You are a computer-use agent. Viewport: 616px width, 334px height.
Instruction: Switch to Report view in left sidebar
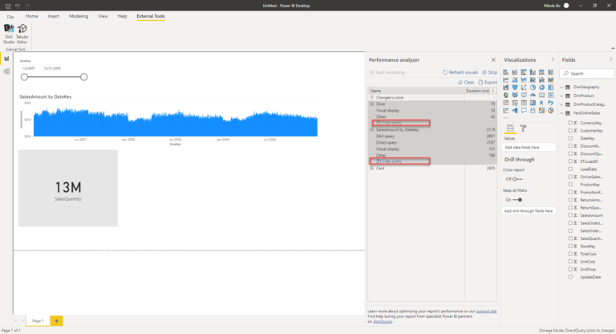(x=6, y=59)
